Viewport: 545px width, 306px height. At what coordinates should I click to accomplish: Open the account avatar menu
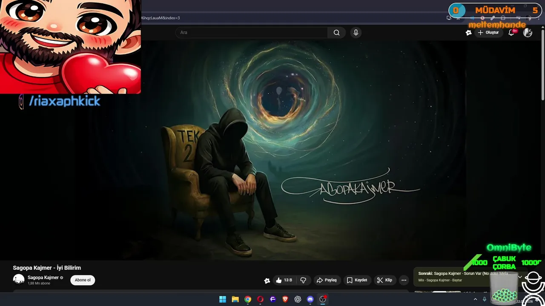click(528, 33)
